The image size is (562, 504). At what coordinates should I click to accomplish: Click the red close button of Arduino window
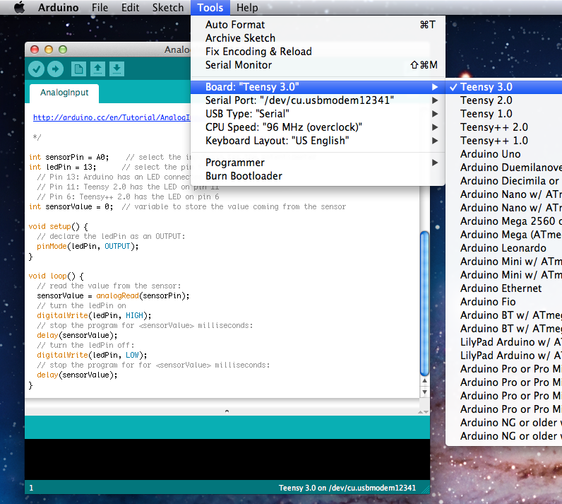pyautogui.click(x=35, y=49)
